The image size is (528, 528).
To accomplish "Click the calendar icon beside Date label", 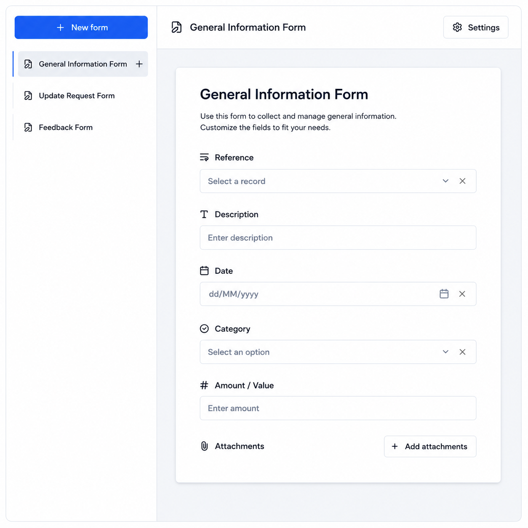I will tap(204, 271).
